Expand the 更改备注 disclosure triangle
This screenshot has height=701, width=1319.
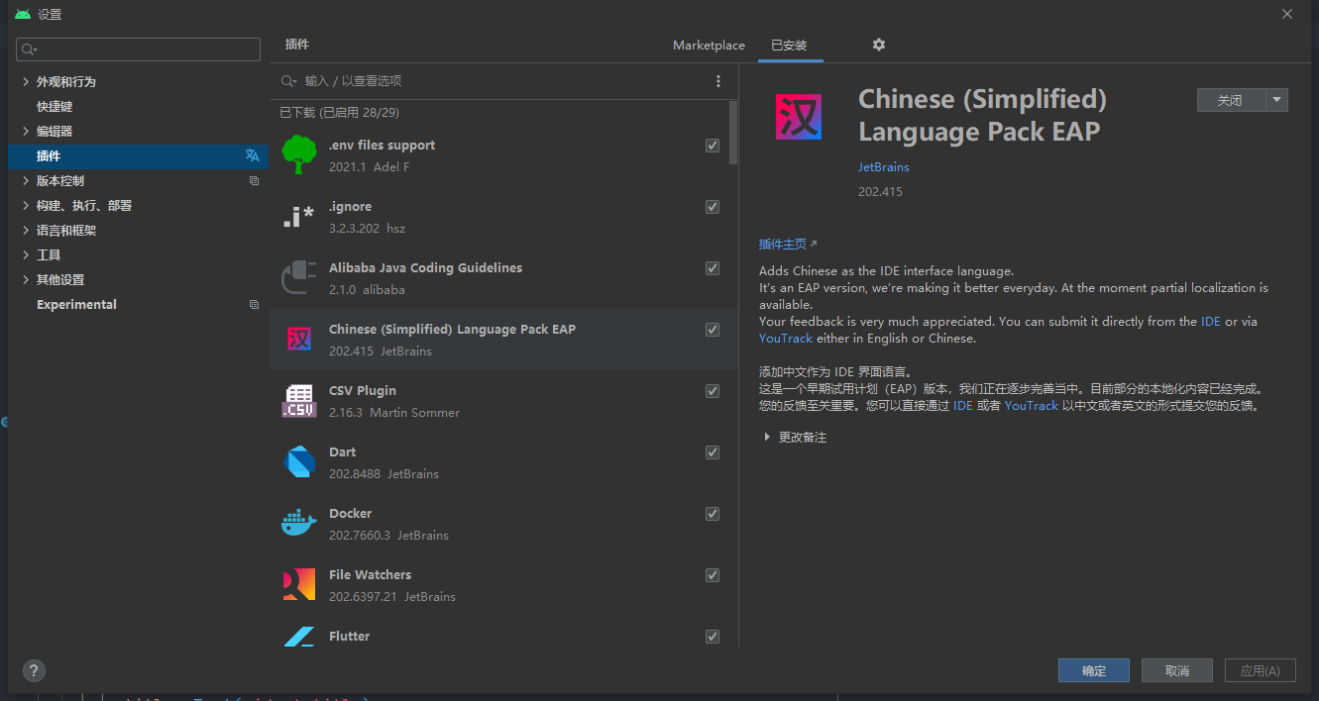(x=767, y=437)
